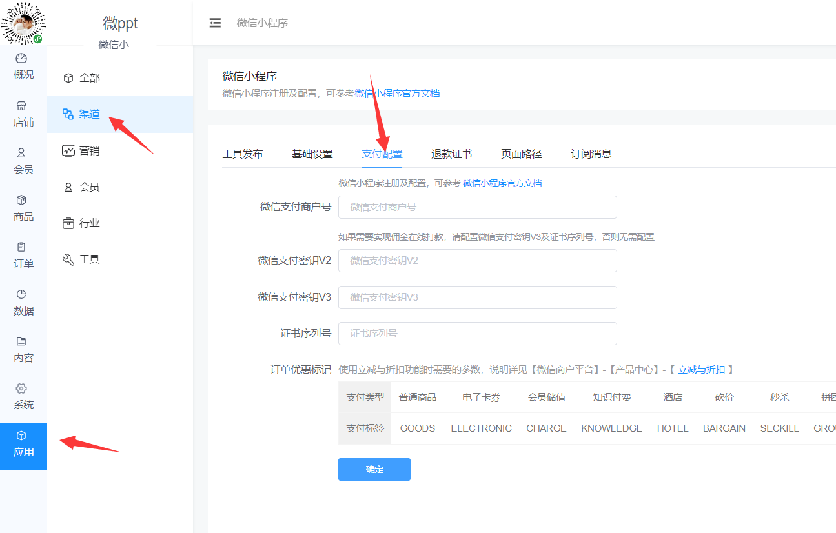Viewport: 836px width, 533px height.
Task: Select 工具 in the apps submenu
Action: [x=90, y=259]
